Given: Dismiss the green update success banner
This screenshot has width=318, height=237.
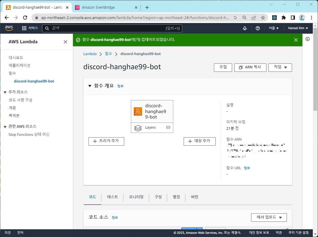Looking at the screenshot, I should (296, 40).
